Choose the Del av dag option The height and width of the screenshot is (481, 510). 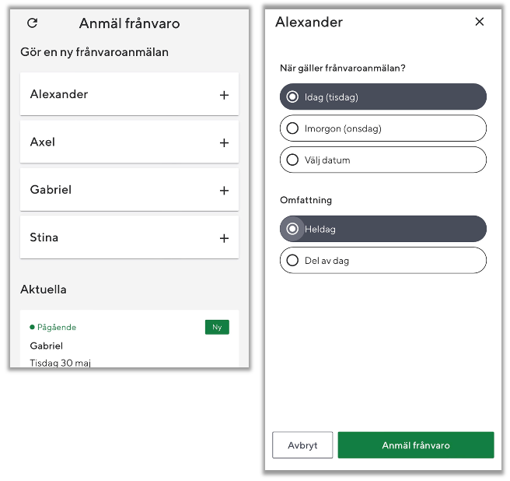coord(292,261)
